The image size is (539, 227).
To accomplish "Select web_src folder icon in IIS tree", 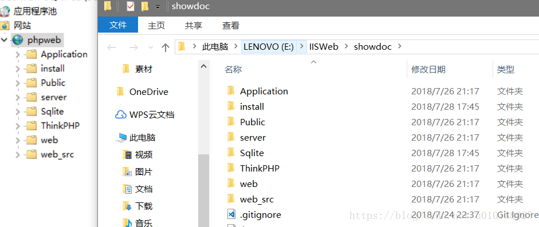I will [x=32, y=154].
